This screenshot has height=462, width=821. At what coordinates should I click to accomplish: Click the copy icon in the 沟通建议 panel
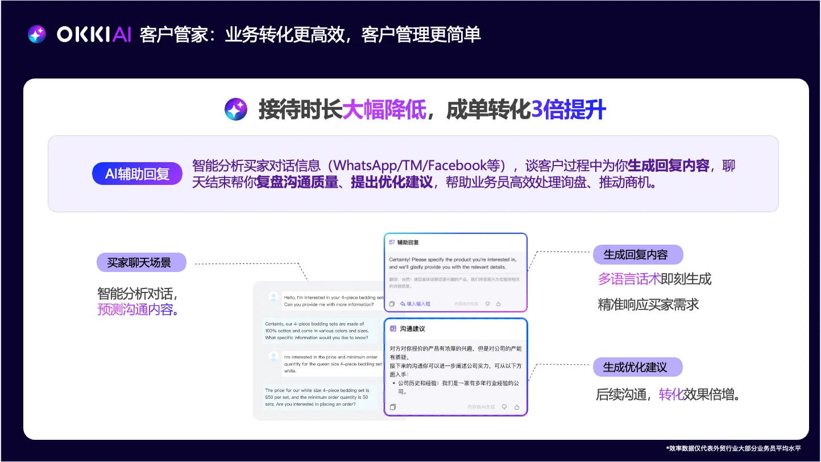pyautogui.click(x=393, y=407)
